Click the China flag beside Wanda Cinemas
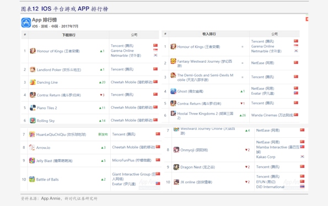Screen dimensions: 328x206 click(296, 115)
